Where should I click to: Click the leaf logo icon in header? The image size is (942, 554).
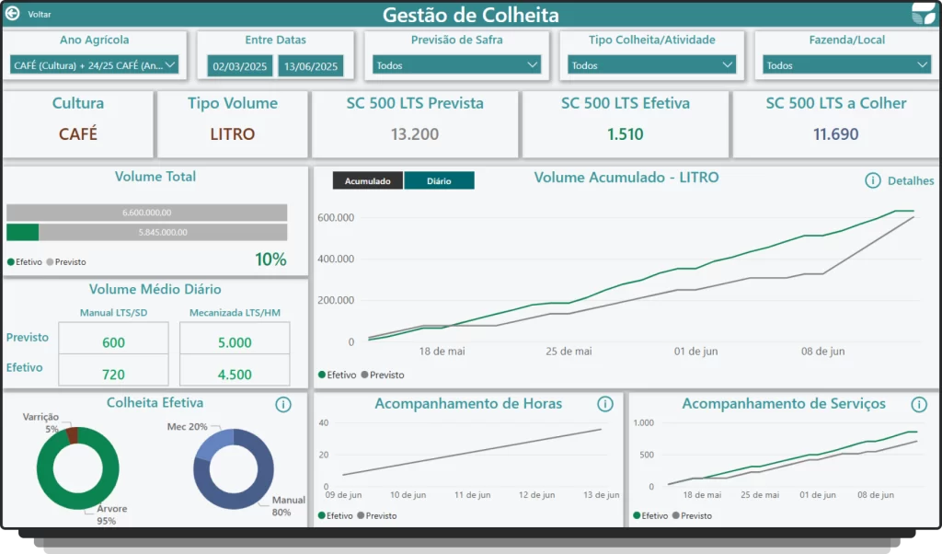(x=922, y=14)
